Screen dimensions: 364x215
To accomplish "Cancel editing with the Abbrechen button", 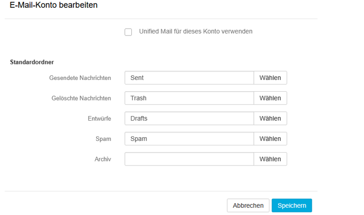I will 248,205.
